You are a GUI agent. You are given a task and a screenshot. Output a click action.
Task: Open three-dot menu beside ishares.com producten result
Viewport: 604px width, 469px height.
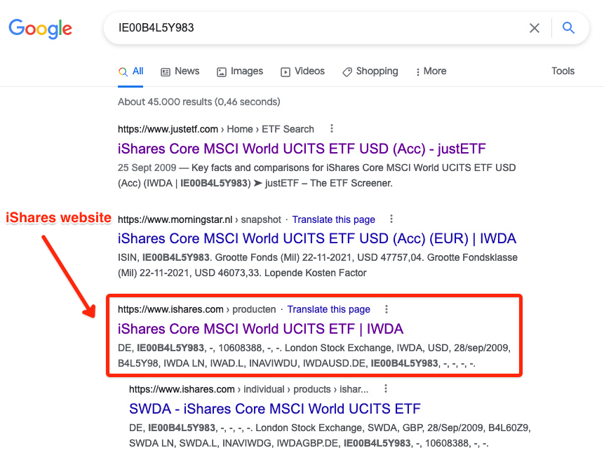tap(387, 309)
